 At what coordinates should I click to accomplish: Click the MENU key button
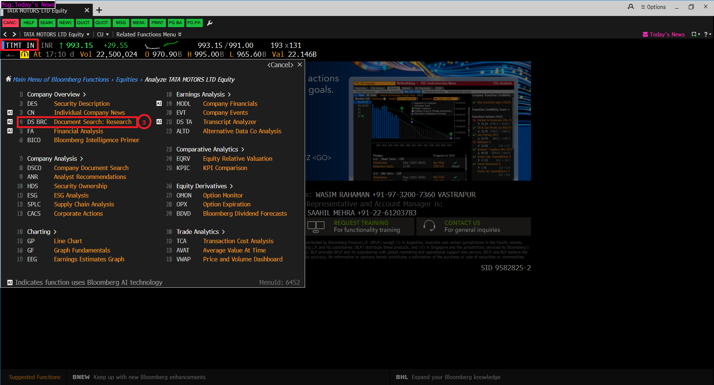pos(139,23)
